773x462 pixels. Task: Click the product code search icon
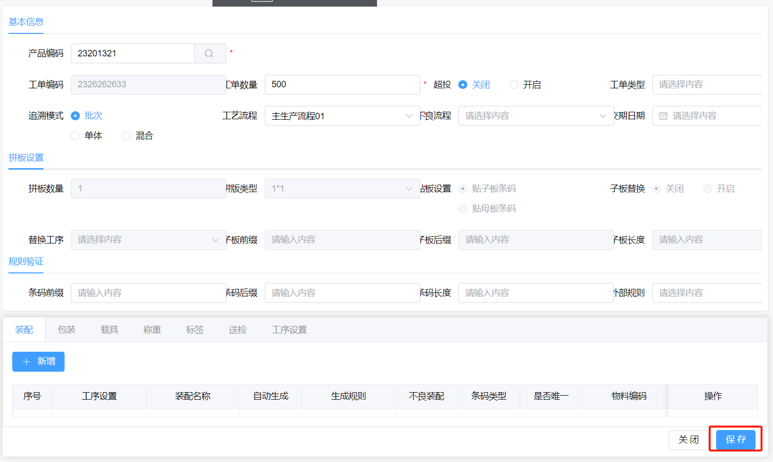pos(209,53)
